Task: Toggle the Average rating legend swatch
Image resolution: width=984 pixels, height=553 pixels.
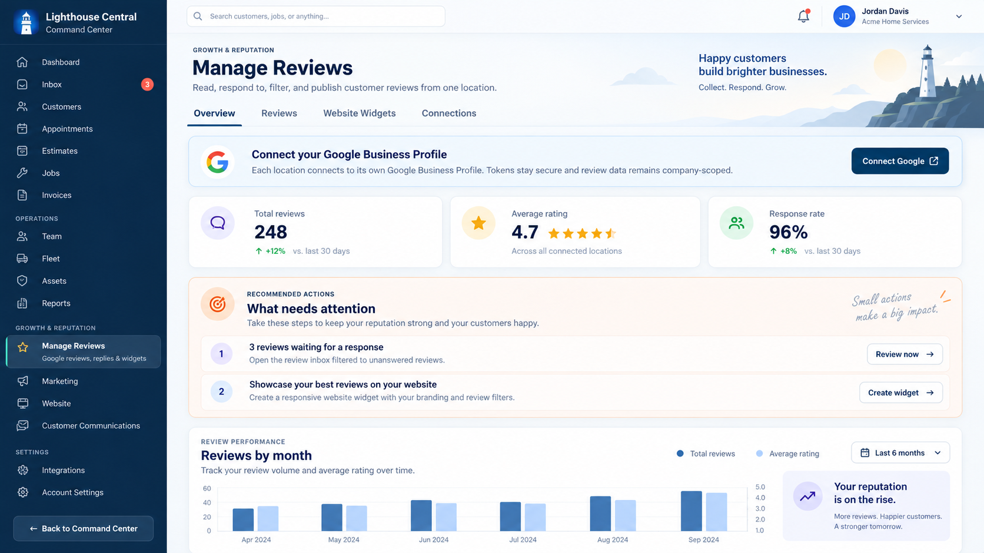Action: coord(759,454)
